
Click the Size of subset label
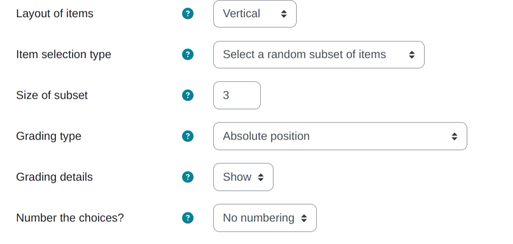[x=52, y=95]
